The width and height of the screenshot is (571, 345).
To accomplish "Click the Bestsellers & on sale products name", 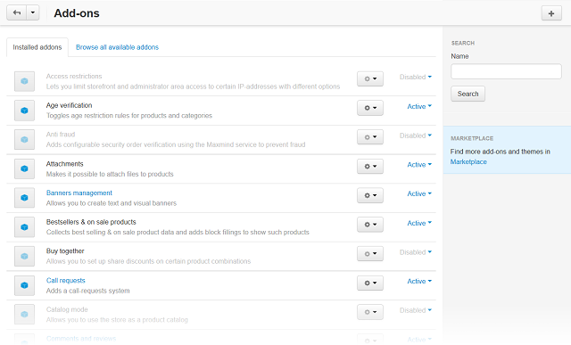I will (91, 222).
